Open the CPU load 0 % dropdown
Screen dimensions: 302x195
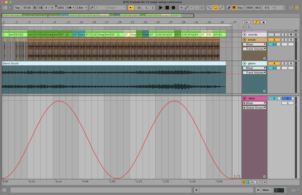[x=269, y=8]
